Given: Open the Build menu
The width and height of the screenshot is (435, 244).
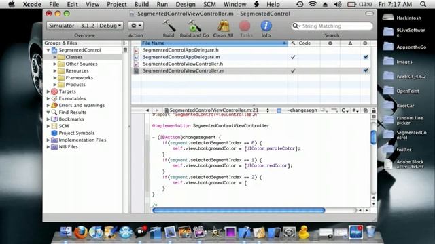Looking at the screenshot, I should click(141, 5).
